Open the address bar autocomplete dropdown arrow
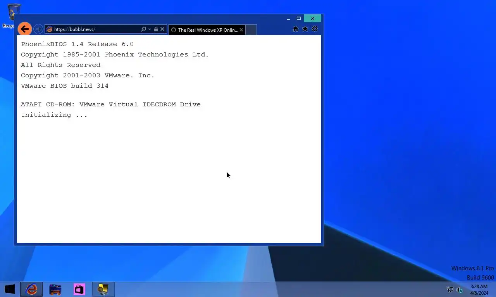The height and width of the screenshot is (297, 496). point(150,29)
